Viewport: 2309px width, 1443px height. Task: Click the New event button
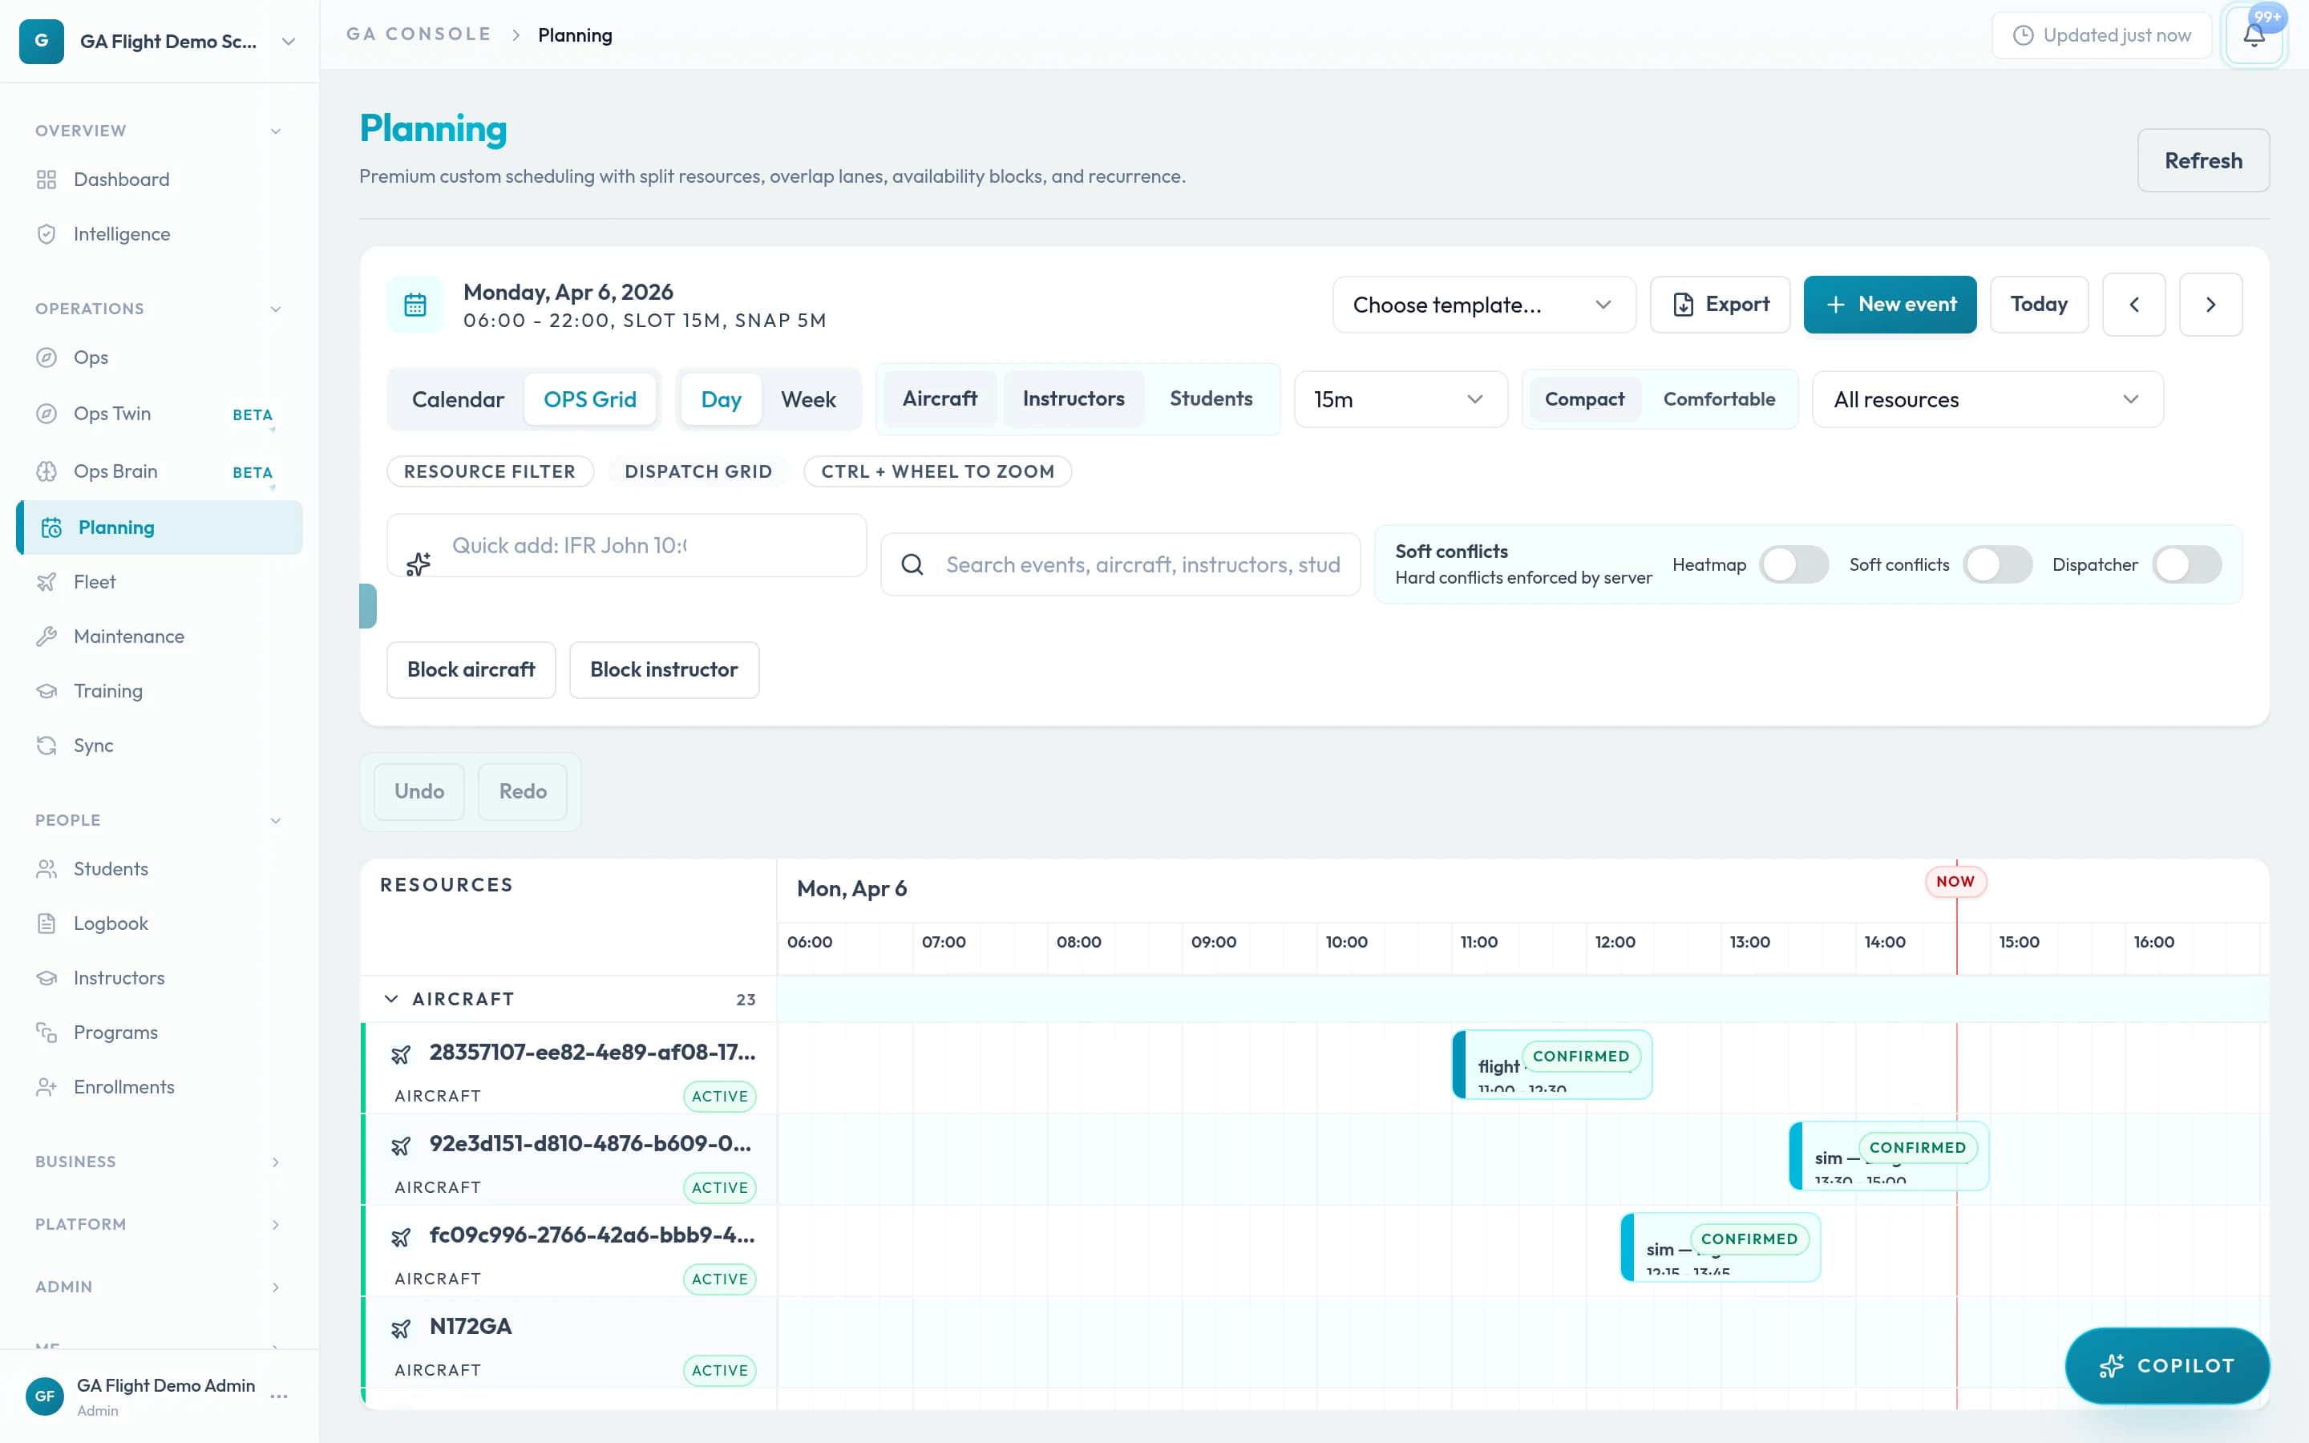(1889, 304)
